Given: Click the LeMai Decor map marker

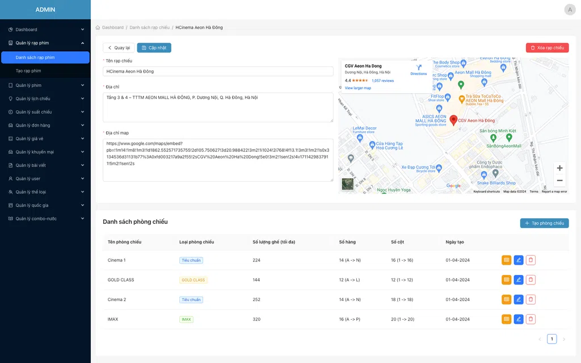Looking at the screenshot, I should (359, 137).
